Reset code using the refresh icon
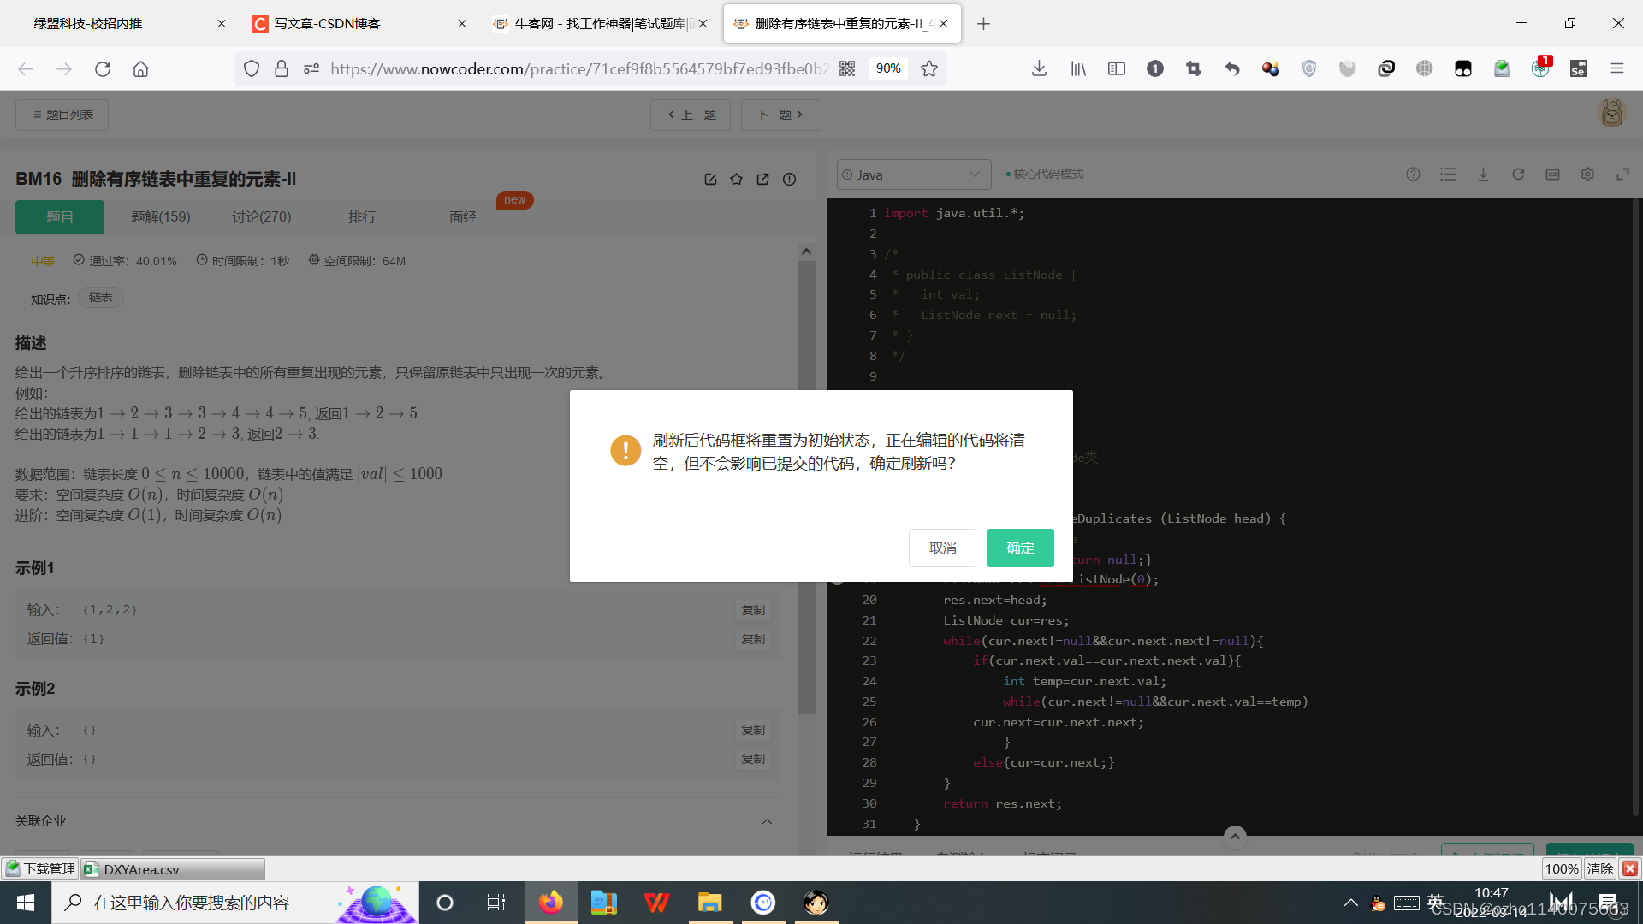The image size is (1643, 924). point(1518,174)
